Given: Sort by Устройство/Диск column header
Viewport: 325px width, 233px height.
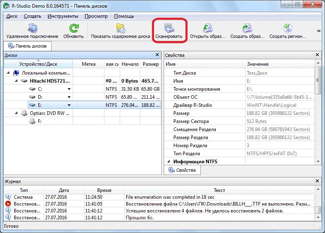Looking at the screenshot, I should click(x=38, y=64).
